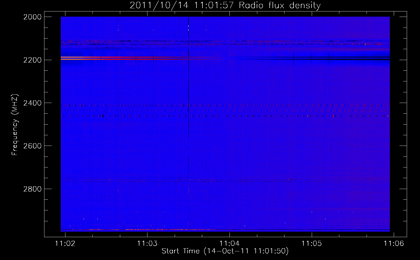Click the 'Frequency (MHZ)' axis label
This screenshot has width=420, height=260.
[x=15, y=125]
